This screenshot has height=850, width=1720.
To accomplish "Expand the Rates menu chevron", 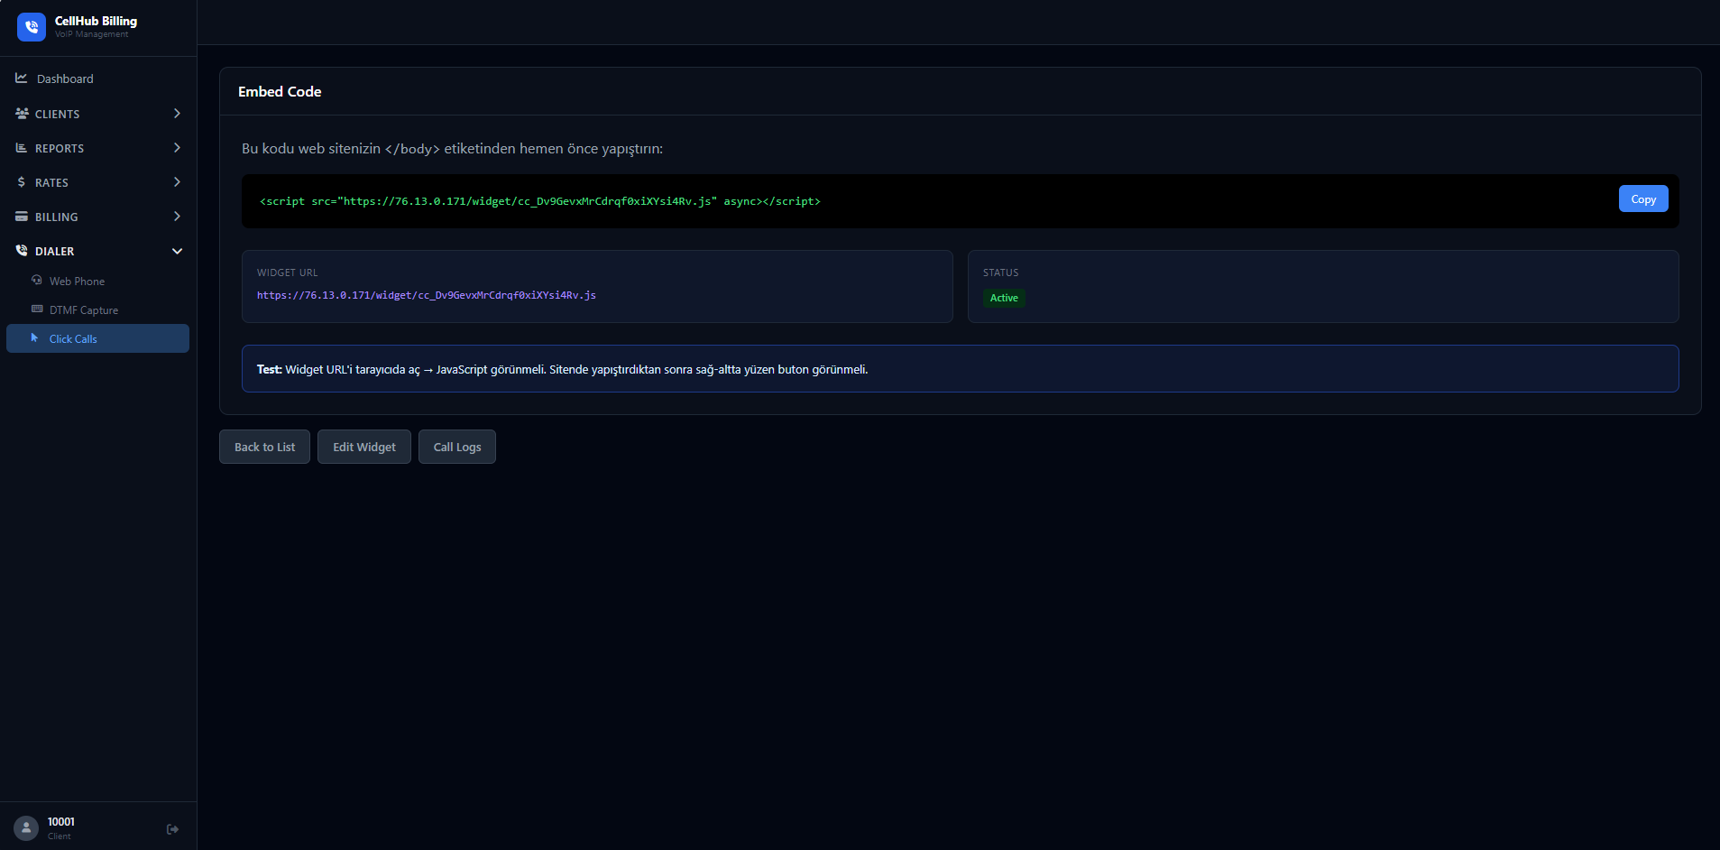I will click(x=177, y=182).
